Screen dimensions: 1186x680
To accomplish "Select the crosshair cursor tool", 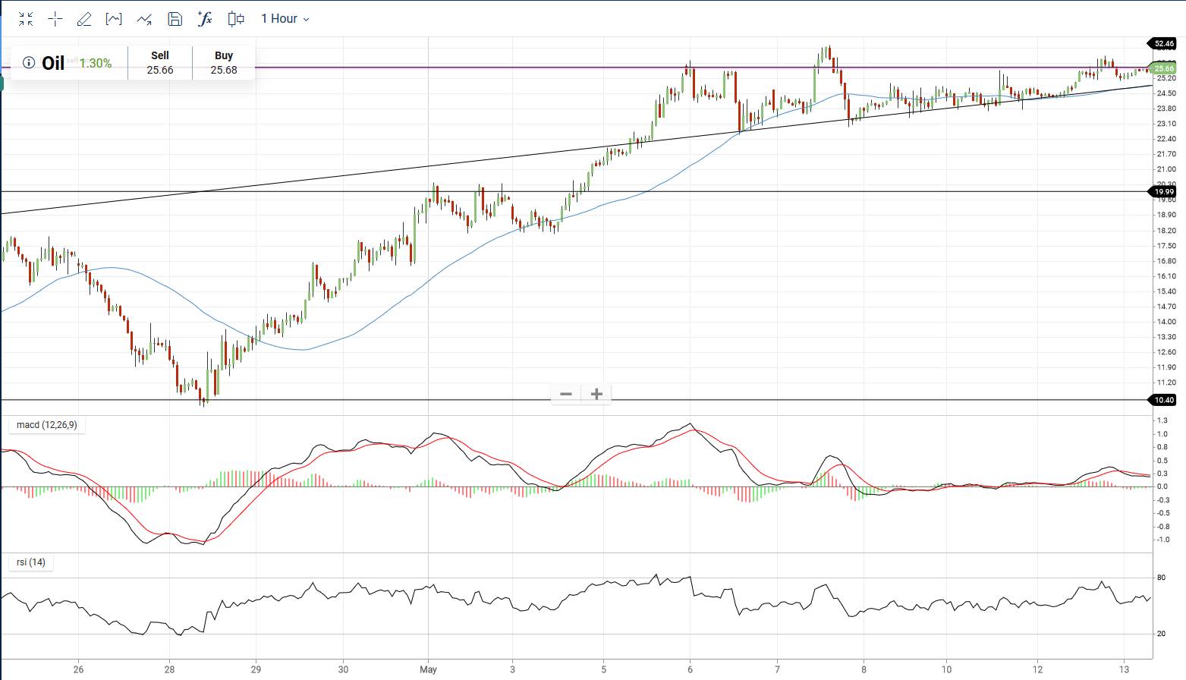I will tap(55, 19).
